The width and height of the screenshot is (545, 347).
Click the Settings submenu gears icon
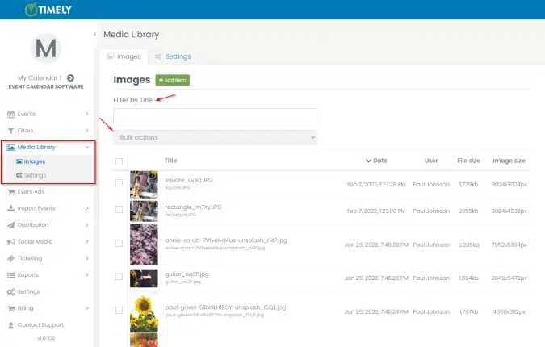[x=19, y=175]
